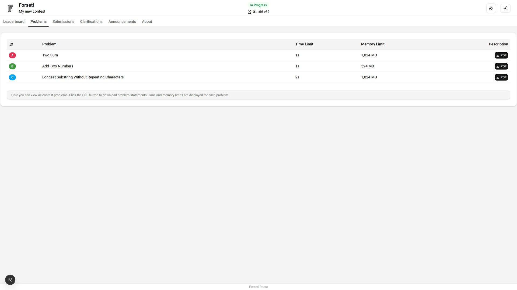Click the blue problem C badge

pyautogui.click(x=12, y=77)
